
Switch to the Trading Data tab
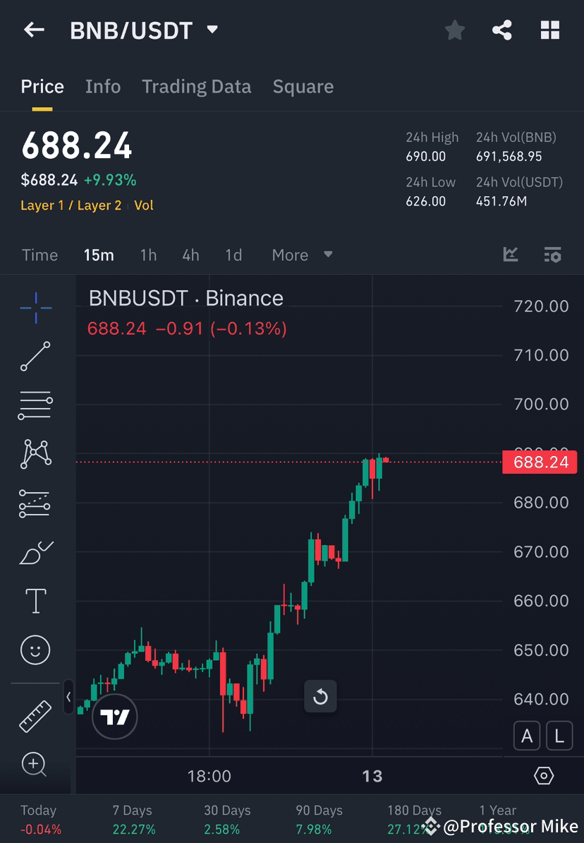click(x=197, y=86)
